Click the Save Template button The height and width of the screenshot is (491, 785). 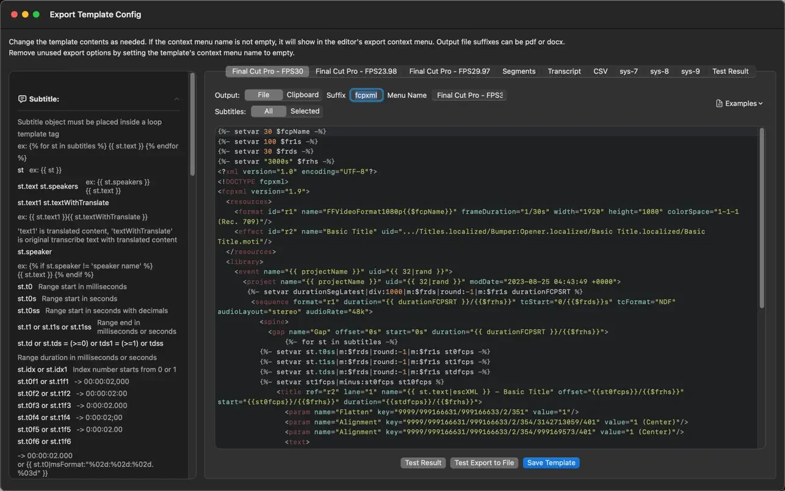tap(551, 463)
